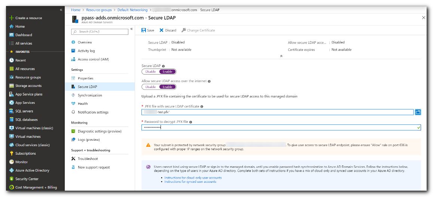Set Secure LDAP toggle to Enable
This screenshot has height=197, width=433.
click(168, 72)
